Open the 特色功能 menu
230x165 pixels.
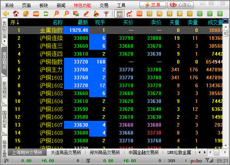pos(82,5)
